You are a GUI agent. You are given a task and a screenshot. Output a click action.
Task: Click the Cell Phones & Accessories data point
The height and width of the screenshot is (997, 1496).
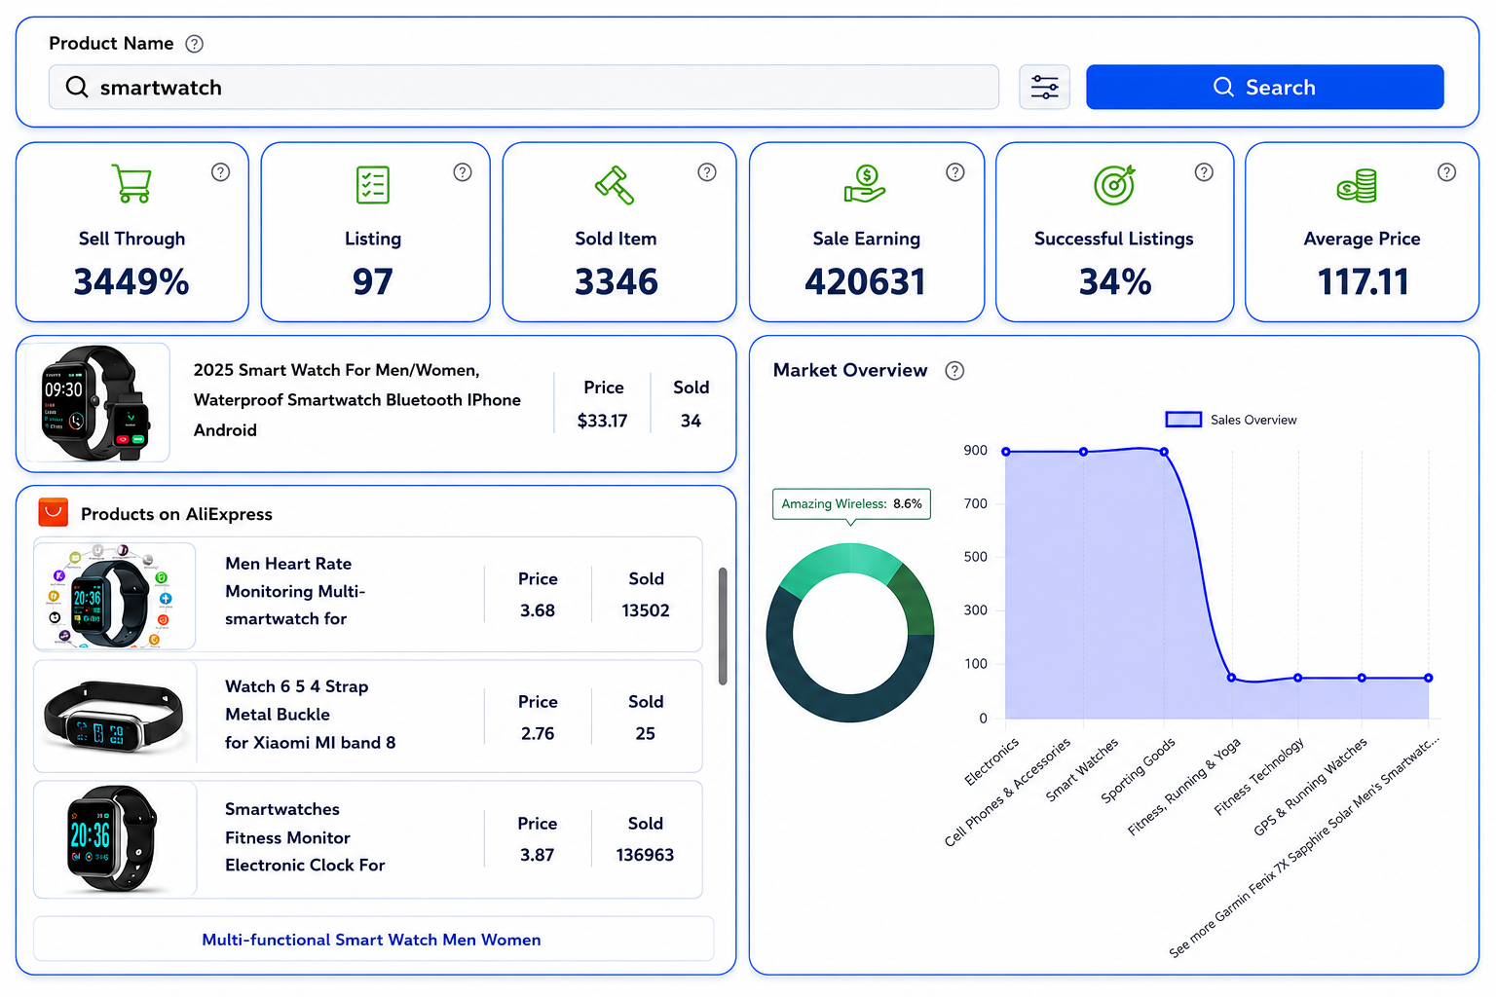[1083, 452]
